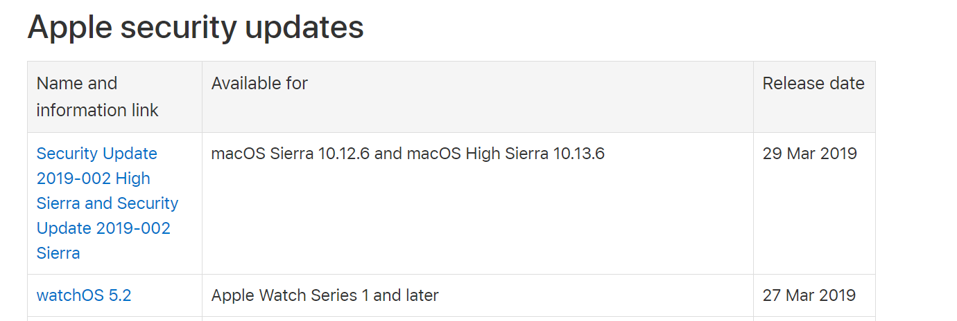
Task: Click the final 'Sierra' line of the security update link
Action: point(58,253)
